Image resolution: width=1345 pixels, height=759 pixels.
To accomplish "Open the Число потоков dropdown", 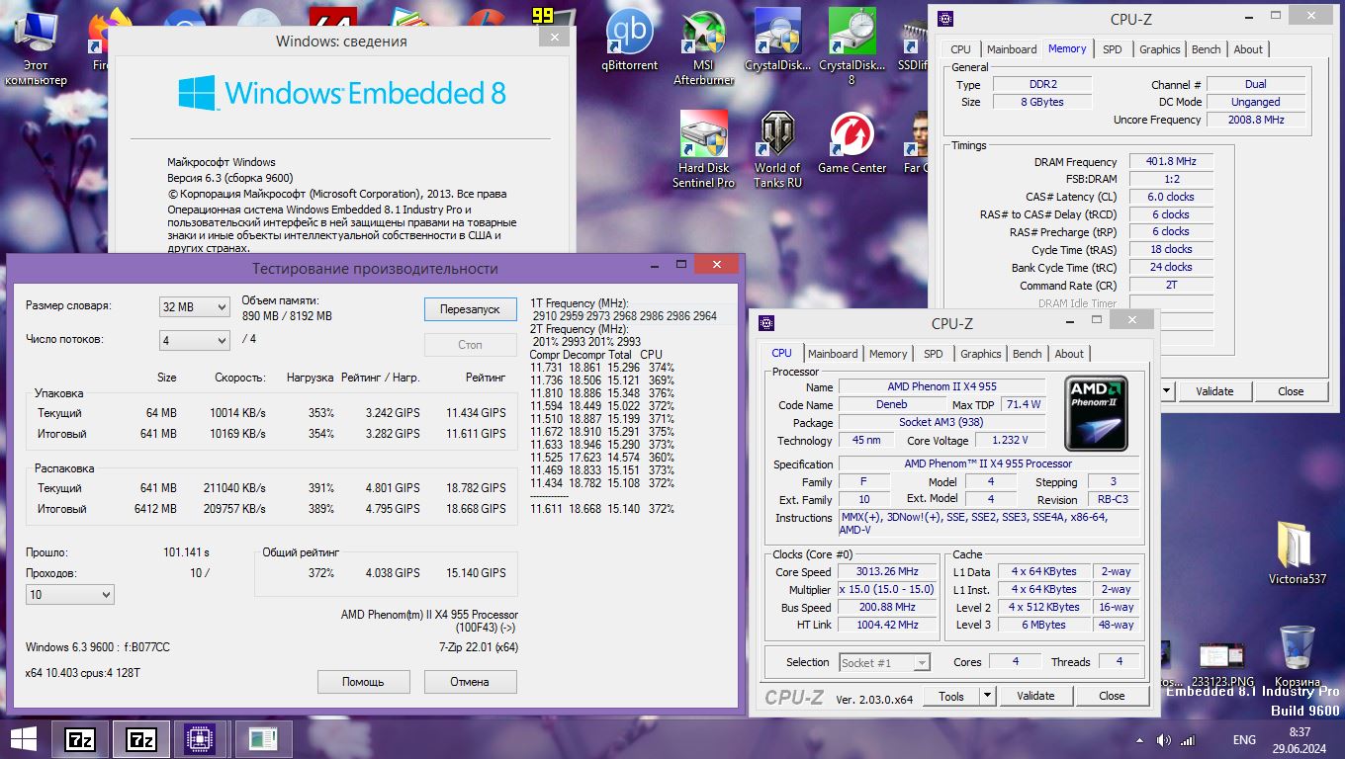I will [x=195, y=340].
